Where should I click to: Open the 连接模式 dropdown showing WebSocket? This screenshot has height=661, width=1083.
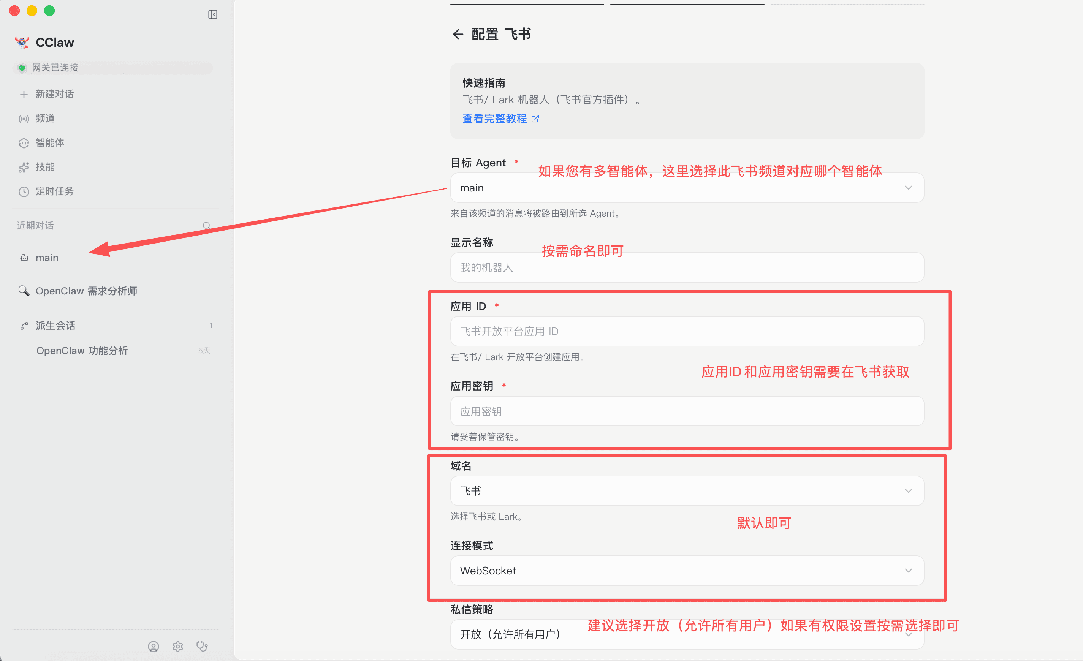(x=687, y=571)
